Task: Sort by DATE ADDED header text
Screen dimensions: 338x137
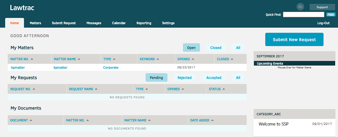Action: point(200,120)
